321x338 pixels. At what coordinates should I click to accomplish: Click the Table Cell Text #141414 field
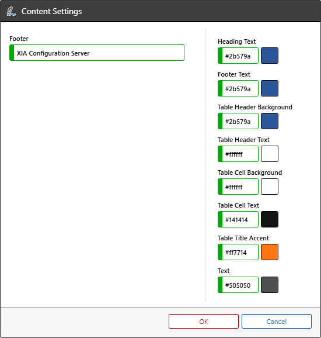pos(238,219)
